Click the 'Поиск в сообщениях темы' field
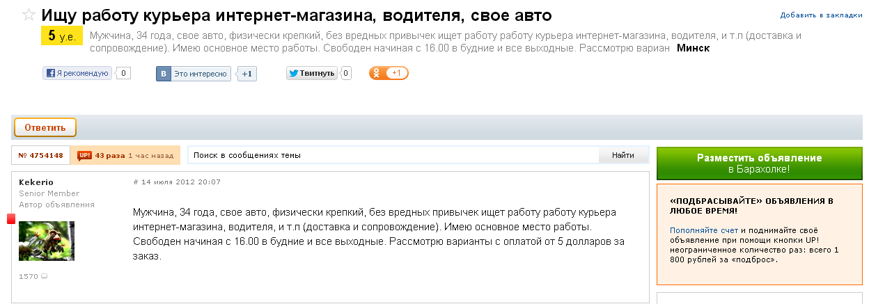This screenshot has height=304, width=869. pyautogui.click(x=393, y=155)
